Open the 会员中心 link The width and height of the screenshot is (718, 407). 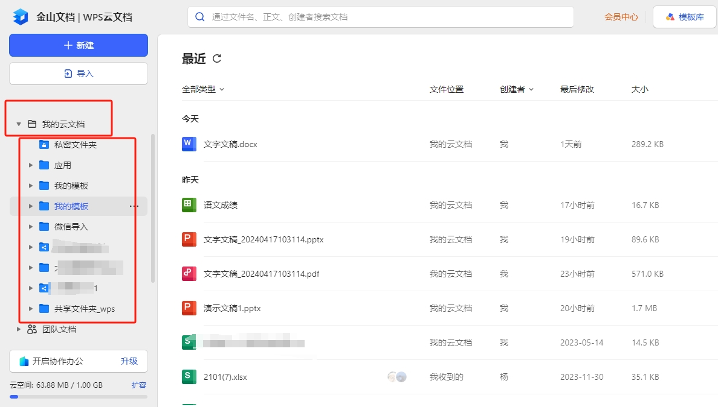pyautogui.click(x=621, y=17)
